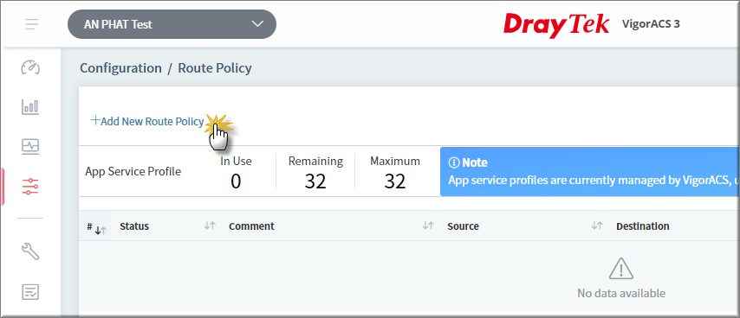Sort table by Status column
This screenshot has width=740, height=318.
click(x=210, y=226)
